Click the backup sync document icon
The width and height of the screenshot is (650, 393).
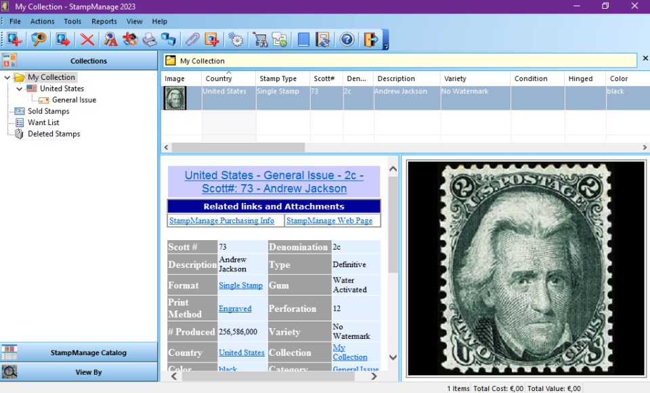click(323, 39)
